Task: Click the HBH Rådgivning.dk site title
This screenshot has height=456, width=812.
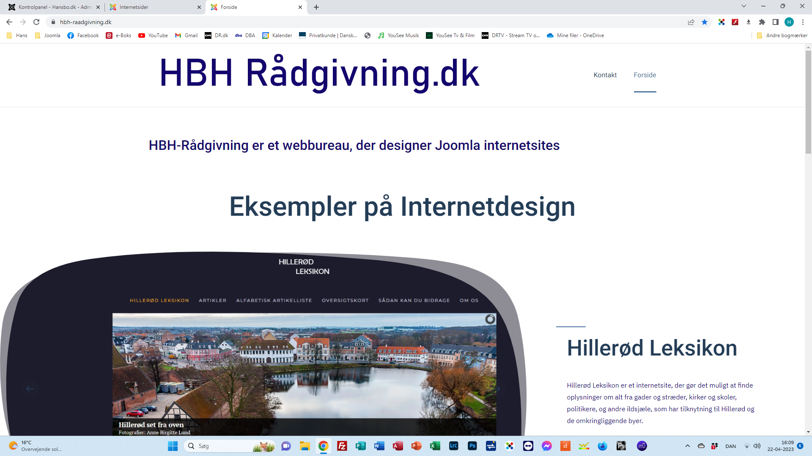Action: point(319,73)
